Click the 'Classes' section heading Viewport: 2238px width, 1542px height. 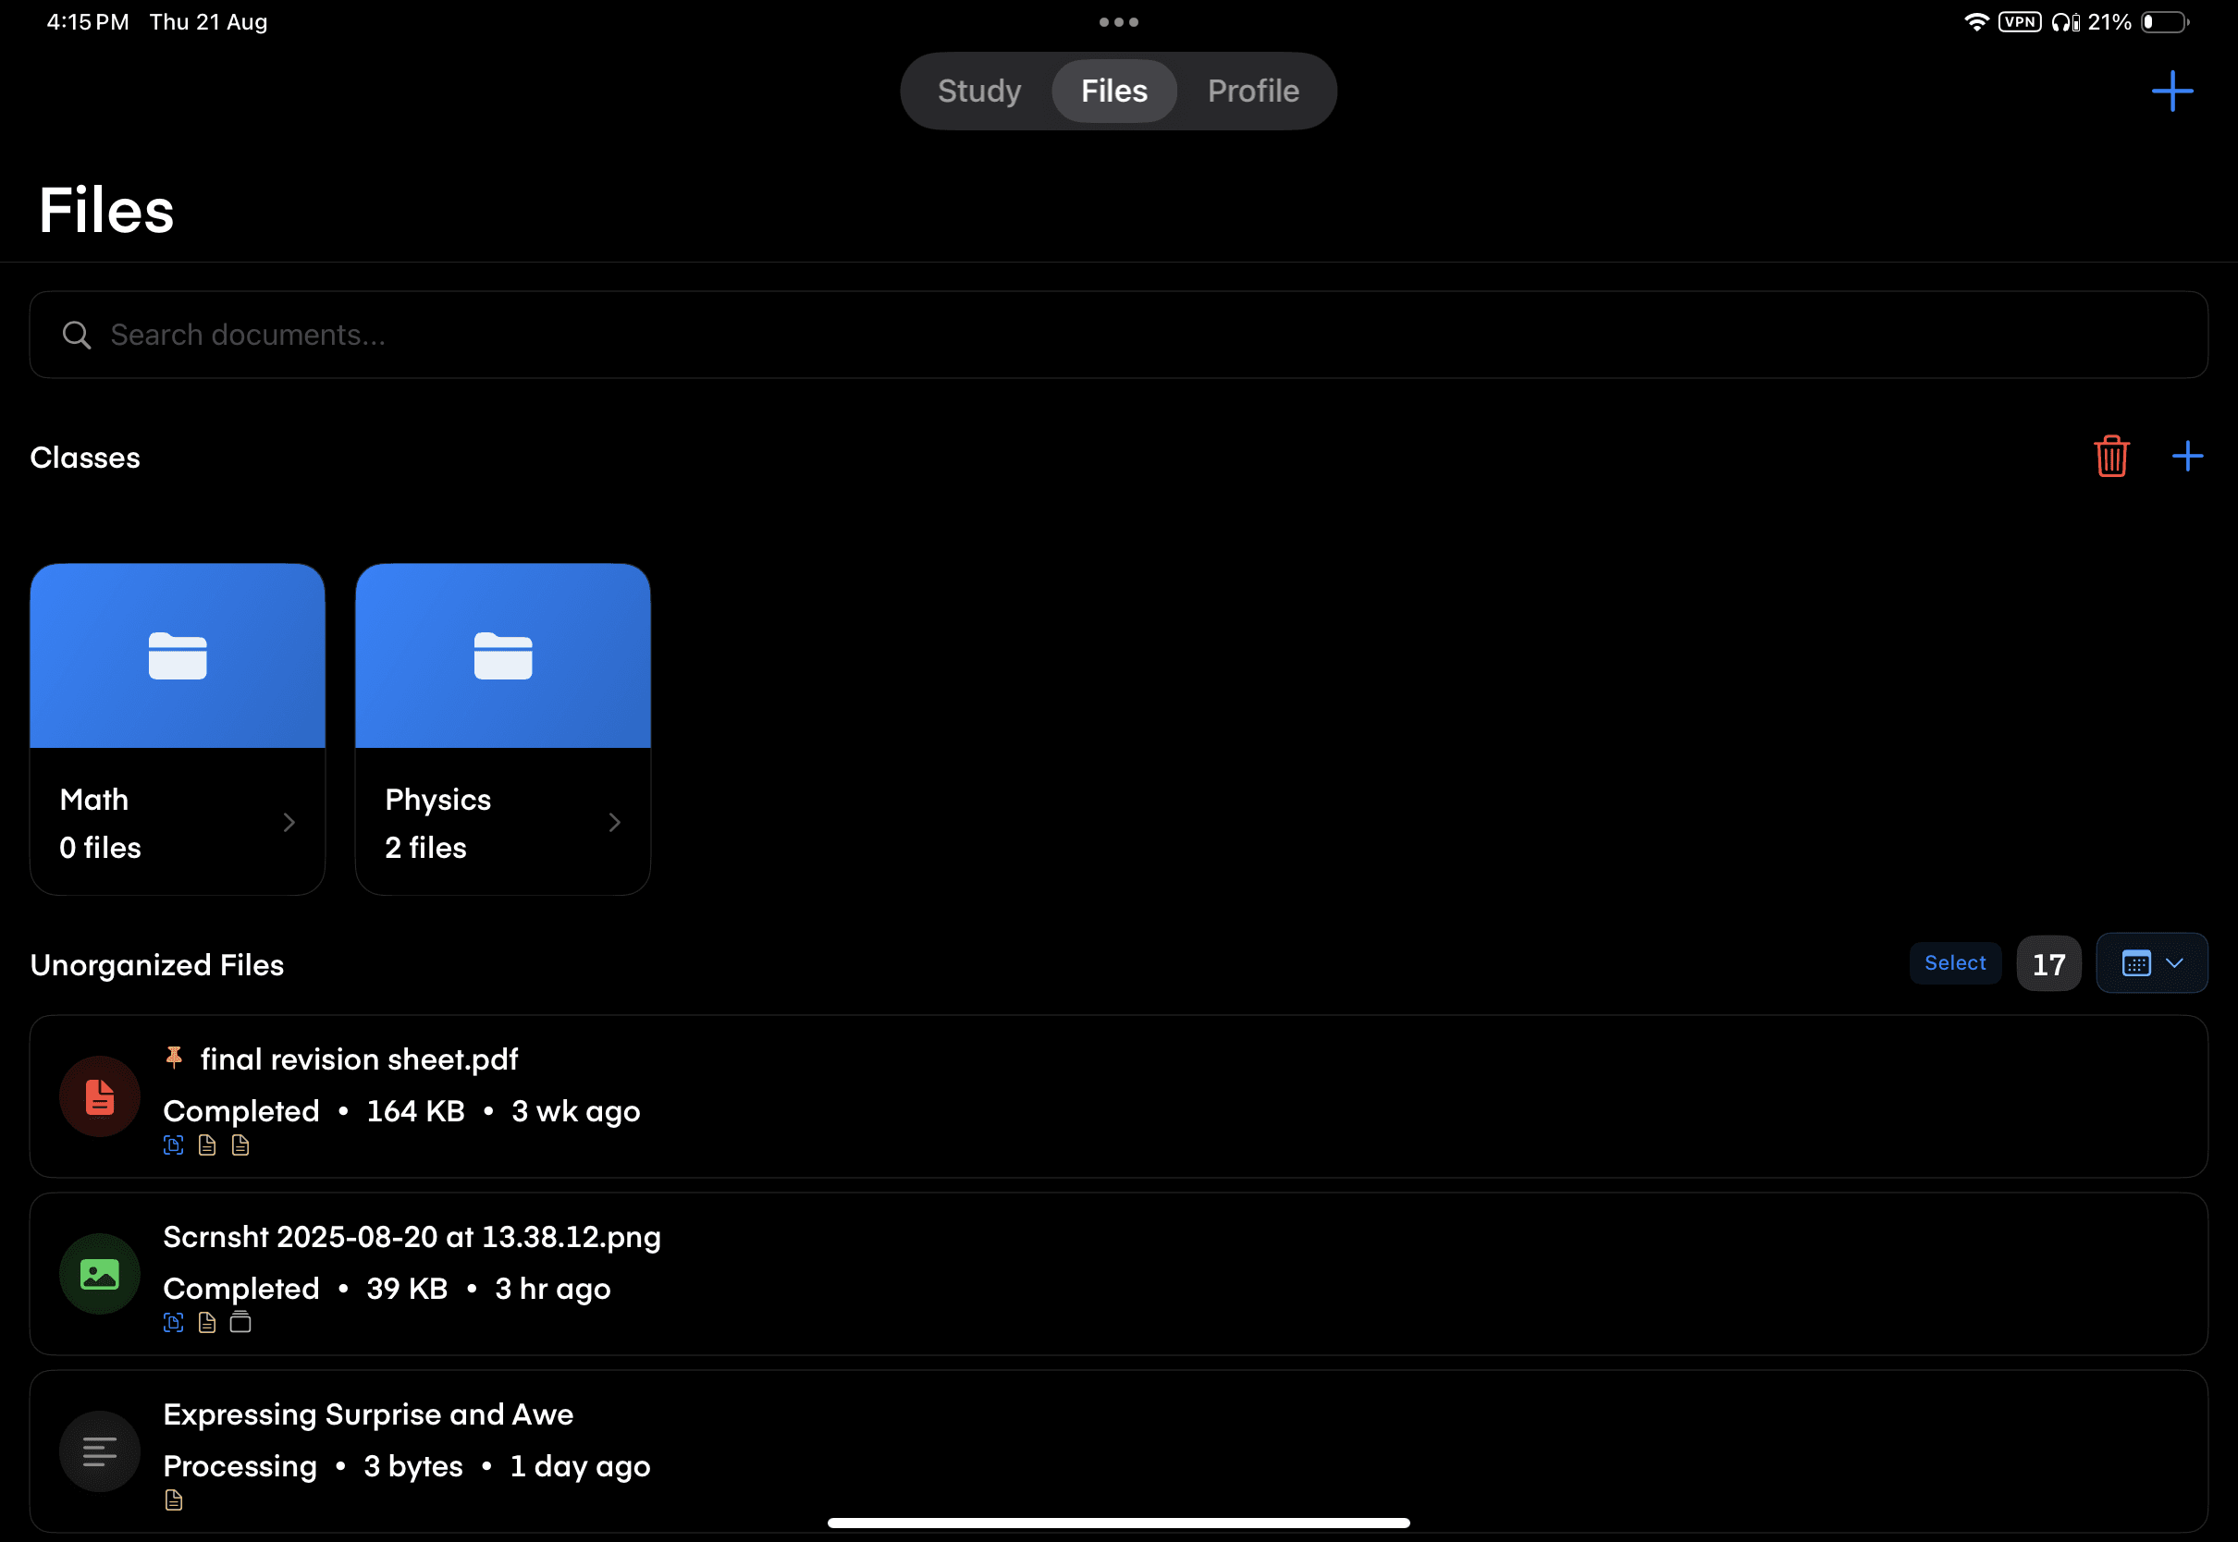coord(85,458)
